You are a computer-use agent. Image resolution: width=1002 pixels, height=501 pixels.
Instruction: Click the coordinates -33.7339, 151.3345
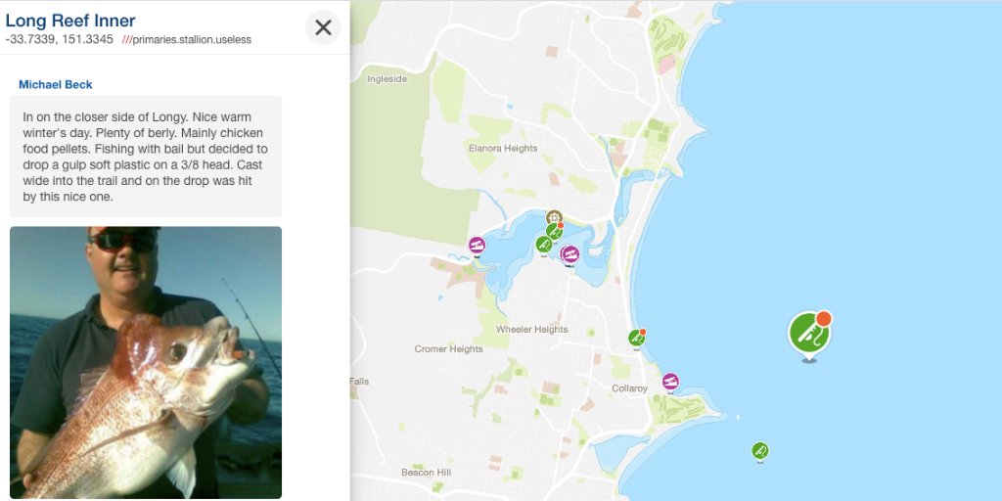[59, 39]
